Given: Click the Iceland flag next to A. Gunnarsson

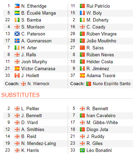Looking at the screenshot, I should click(17, 41).
